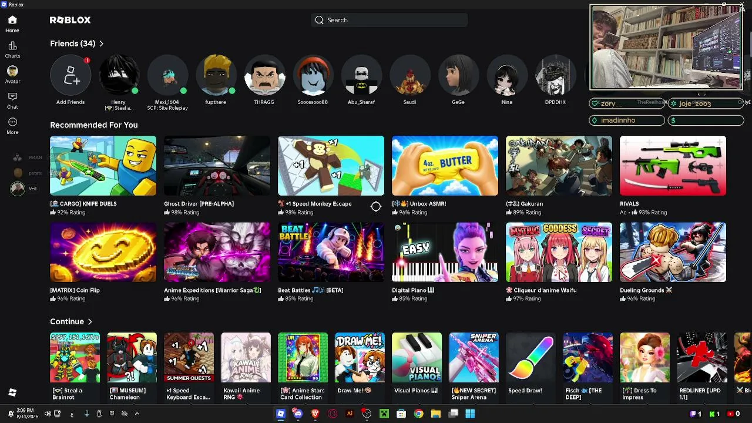Continue playing Fisch
The width and height of the screenshot is (752, 423).
point(588,358)
